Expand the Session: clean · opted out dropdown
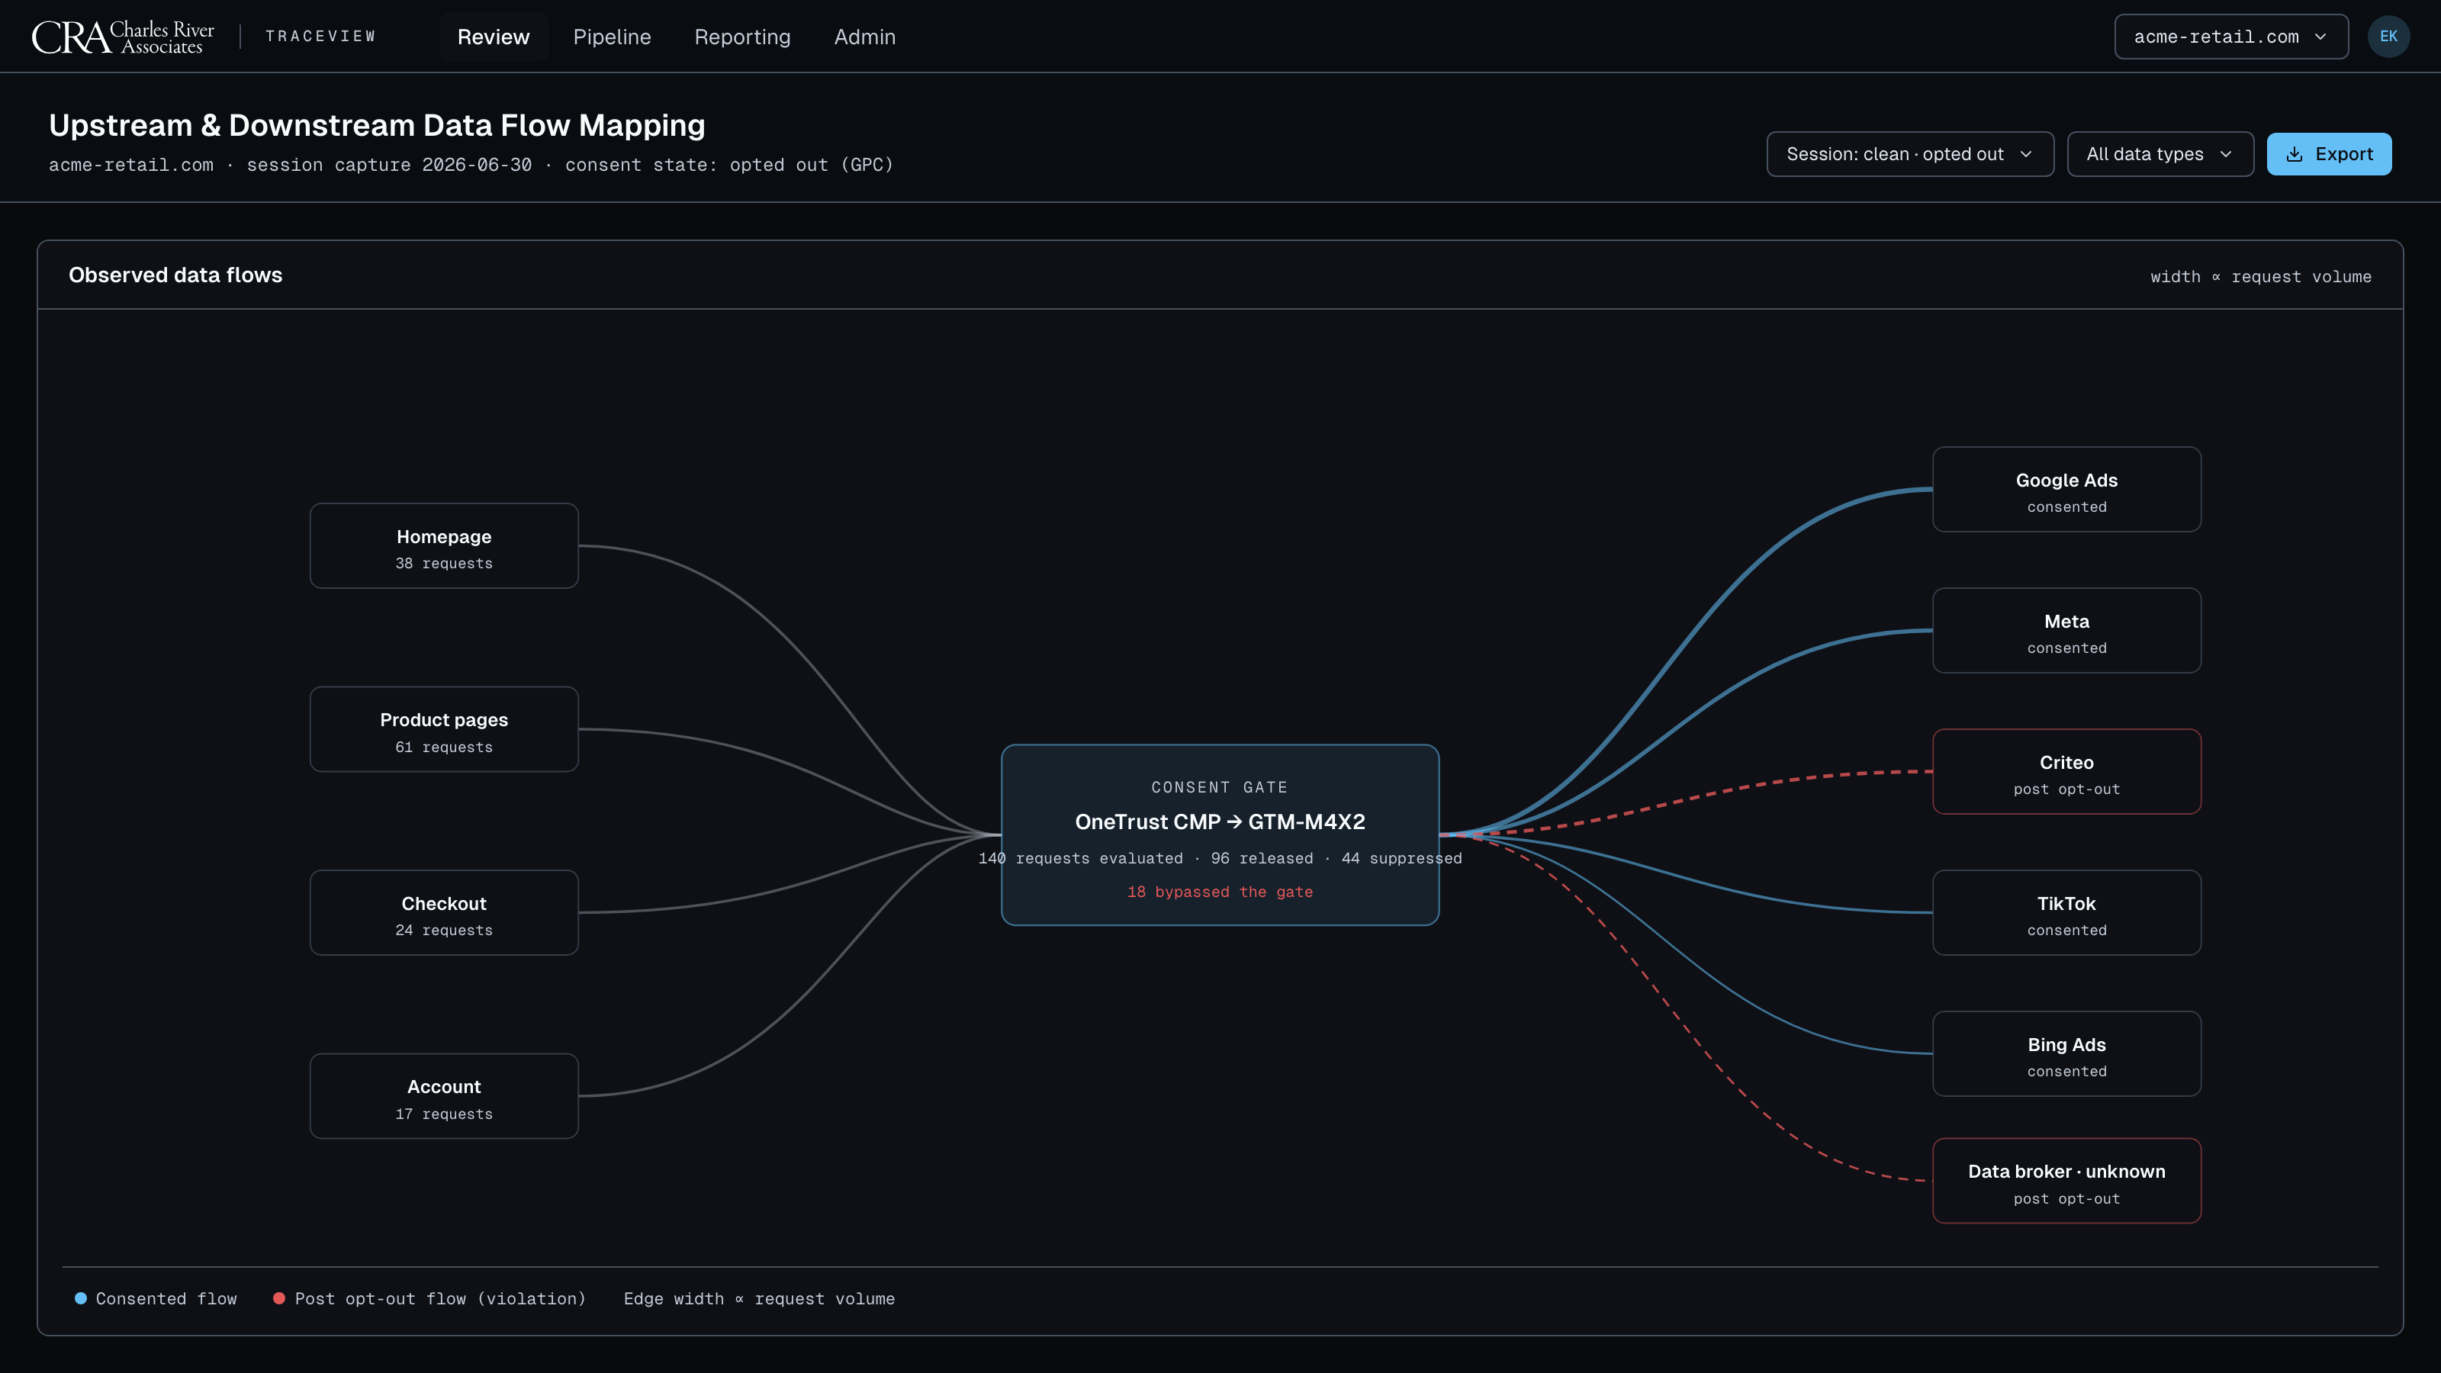Viewport: 2441px width, 1373px height. (1909, 153)
